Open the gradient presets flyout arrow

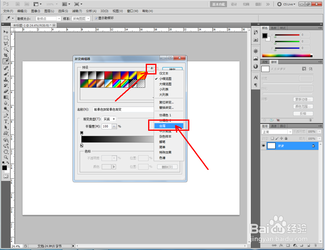point(152,68)
